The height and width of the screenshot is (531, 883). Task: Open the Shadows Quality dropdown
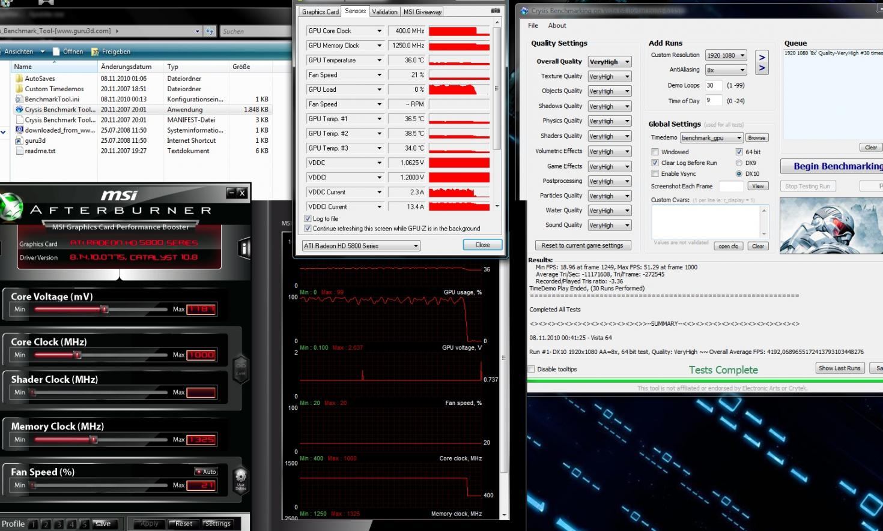click(x=610, y=106)
